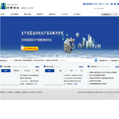The image size is (119, 119).
Task: Go to 首页 home menu item
Action: [x=3, y=14]
